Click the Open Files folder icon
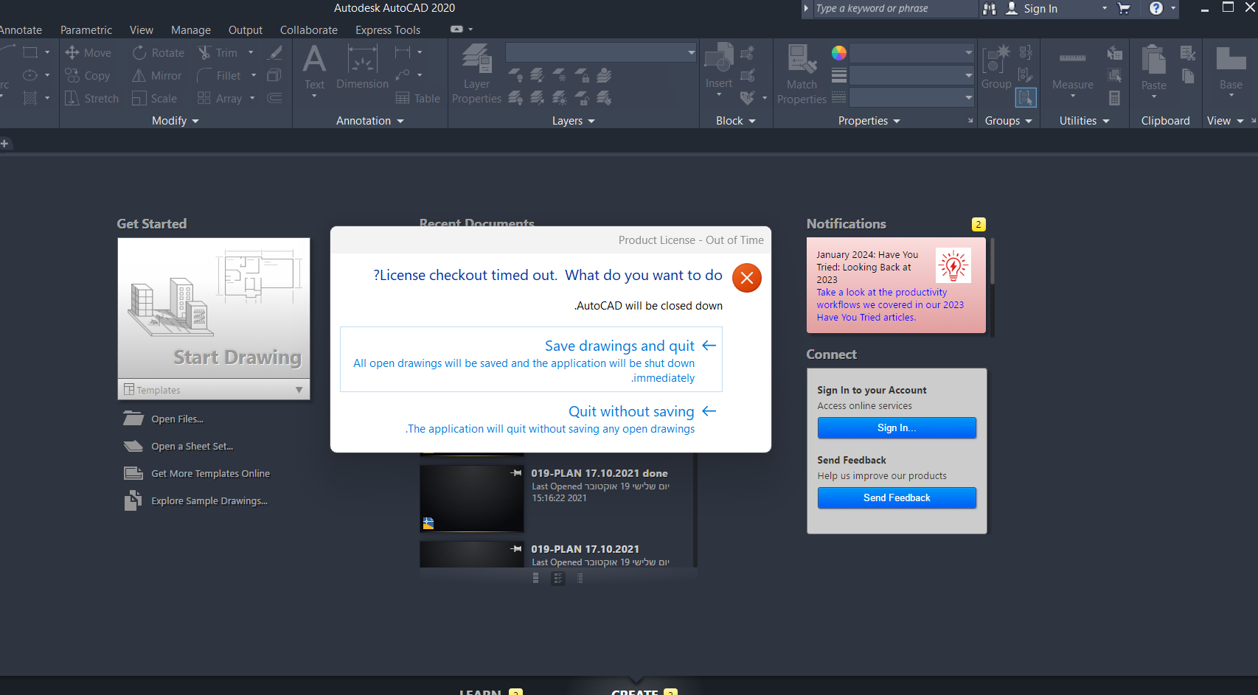This screenshot has height=695, width=1258. click(x=133, y=419)
